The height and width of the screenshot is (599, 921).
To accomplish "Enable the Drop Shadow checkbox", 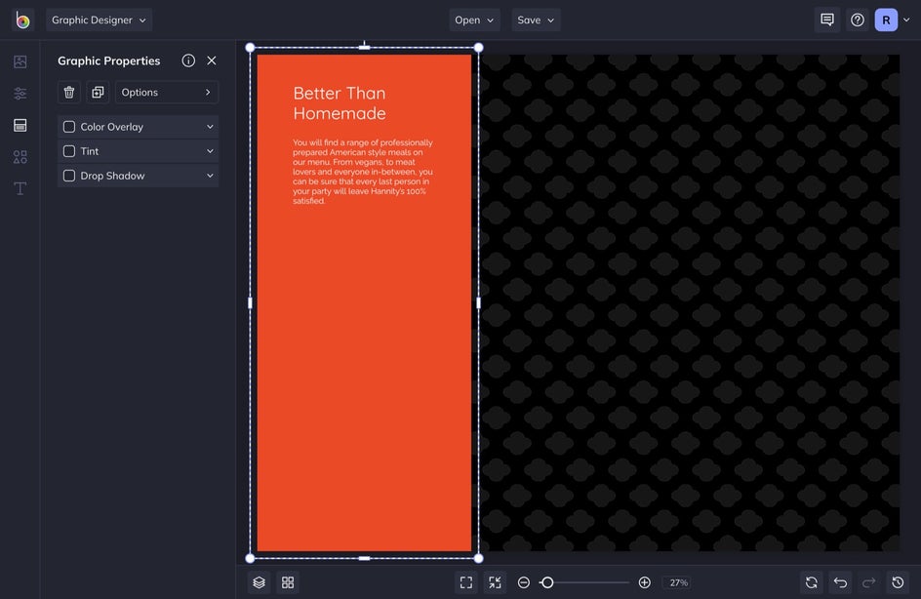I will 69,176.
